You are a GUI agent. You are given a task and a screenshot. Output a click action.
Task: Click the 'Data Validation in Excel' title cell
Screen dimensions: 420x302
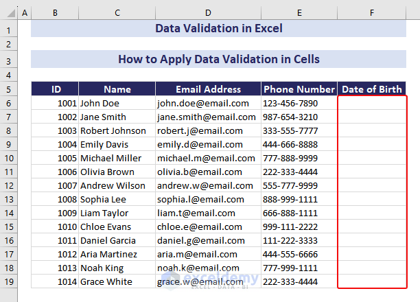(x=219, y=29)
